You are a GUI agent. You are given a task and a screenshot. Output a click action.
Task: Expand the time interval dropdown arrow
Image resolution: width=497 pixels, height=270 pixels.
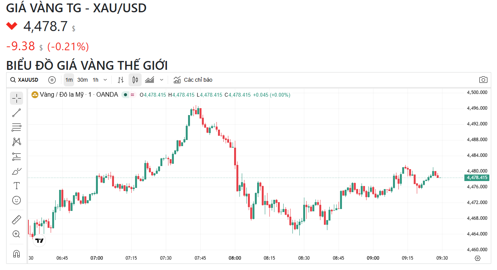pos(105,80)
